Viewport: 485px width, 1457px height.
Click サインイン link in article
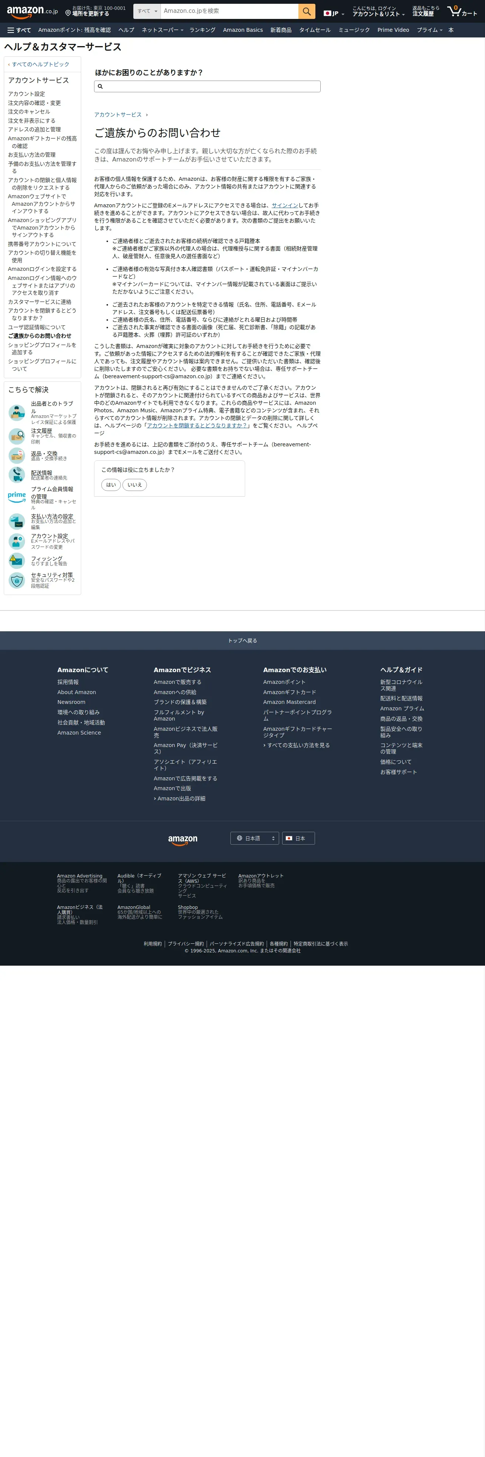click(x=284, y=205)
